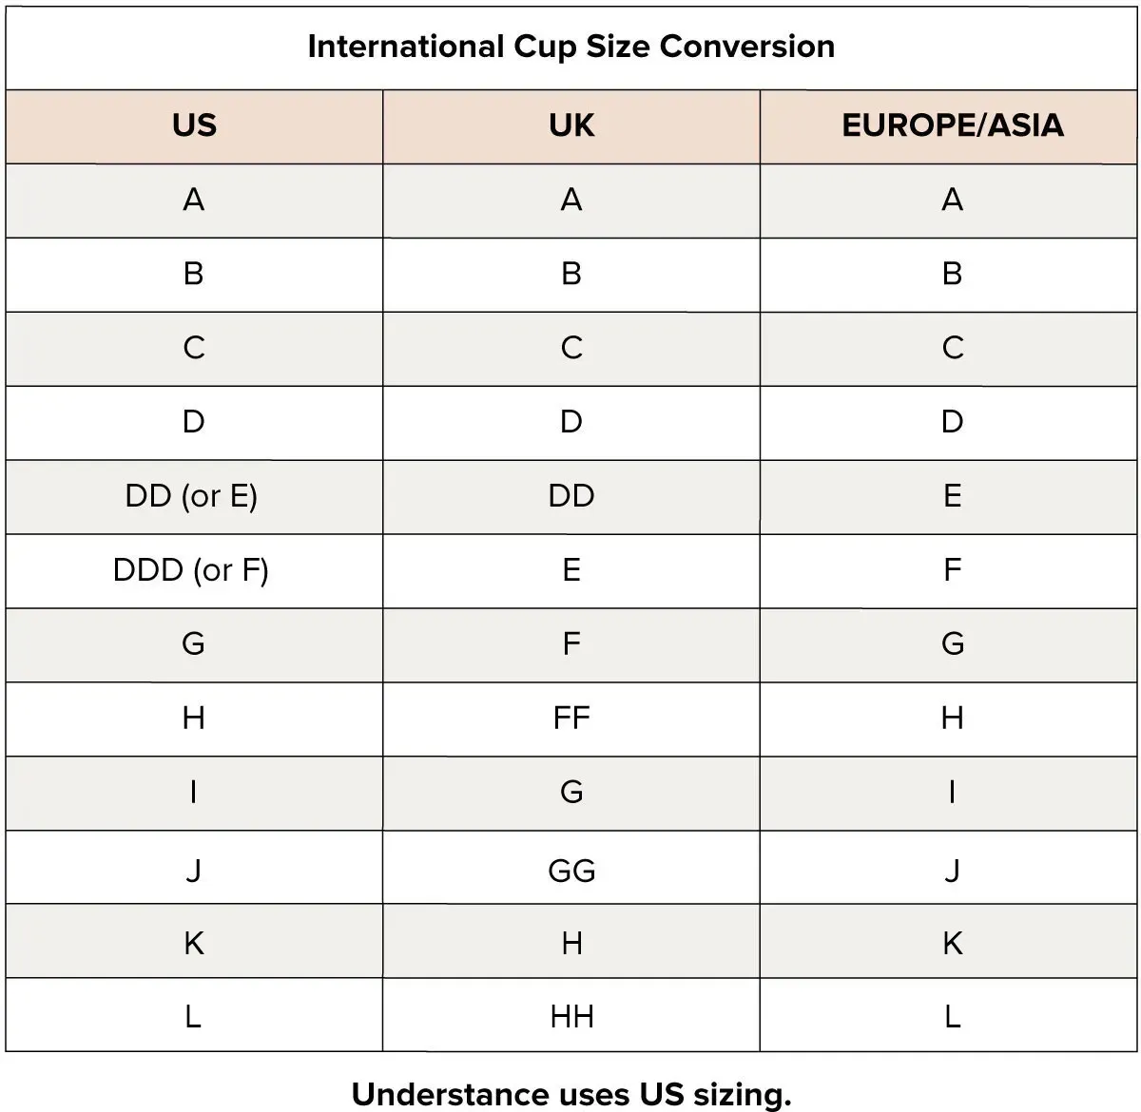Select the UK size DD cell

(x=571, y=496)
